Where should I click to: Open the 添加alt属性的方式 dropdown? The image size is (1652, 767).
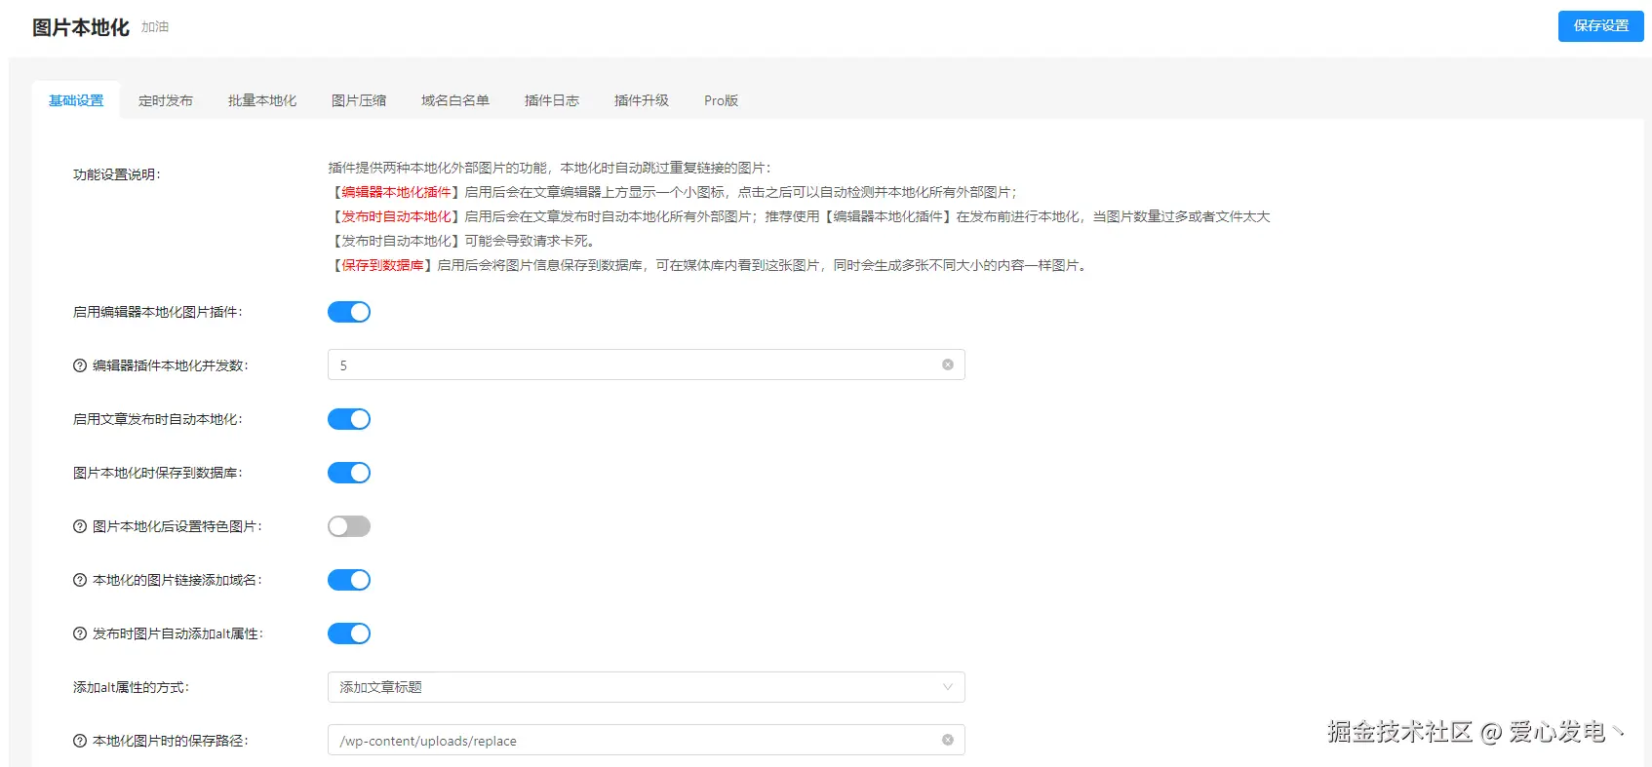point(646,687)
